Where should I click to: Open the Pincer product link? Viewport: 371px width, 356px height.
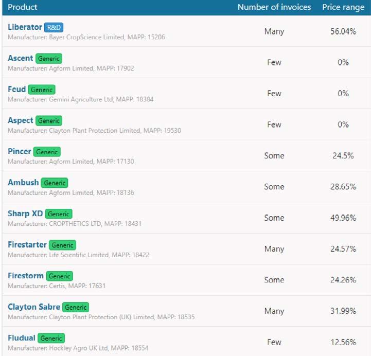tap(20, 151)
